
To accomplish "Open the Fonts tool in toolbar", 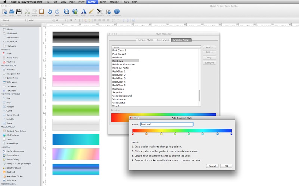I will point(83,12).
